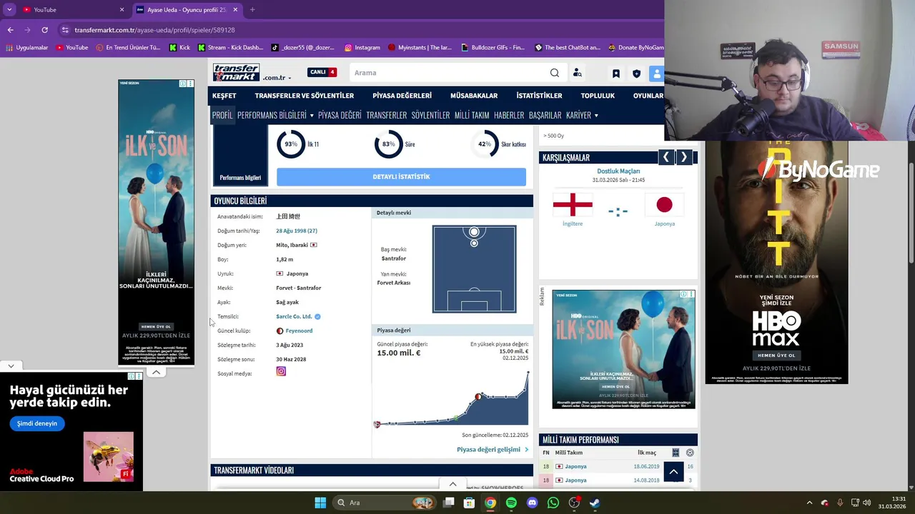Image resolution: width=915 pixels, height=514 pixels.
Task: Open player's Instagram icon
Action: [281, 371]
